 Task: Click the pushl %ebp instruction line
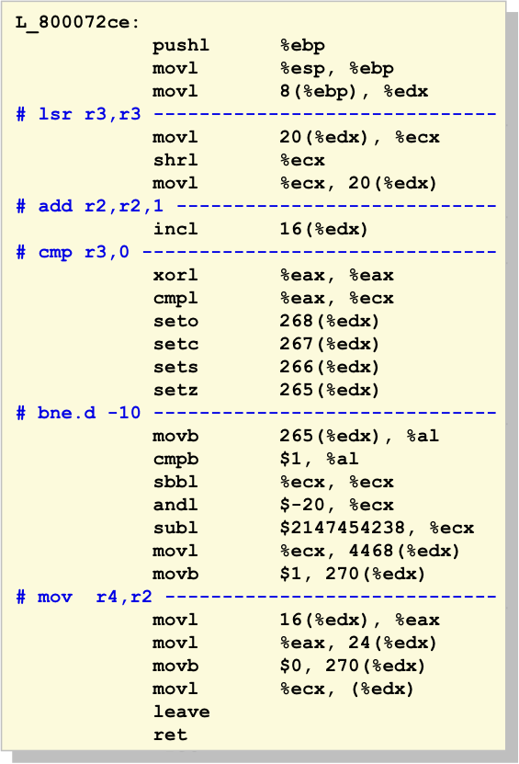click(x=239, y=45)
